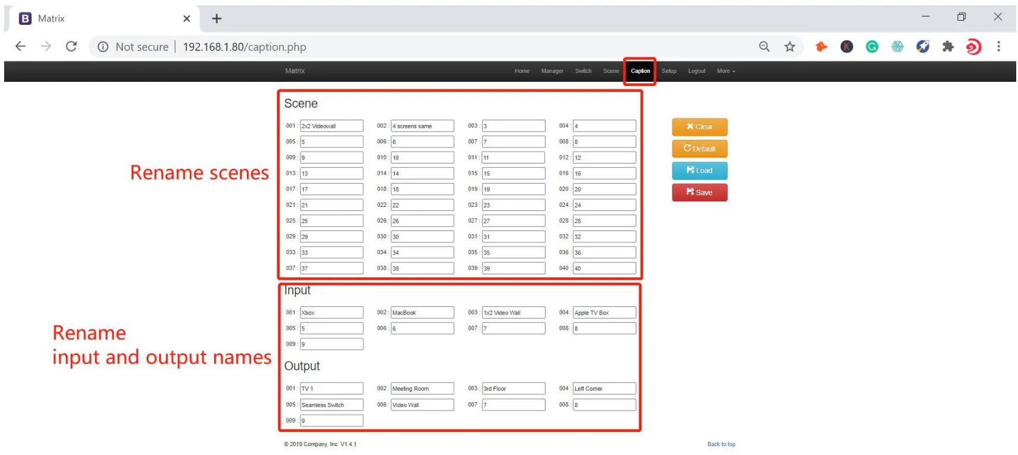Select the Matrix browser tab
Screen dimensions: 1018x455
(x=104, y=18)
